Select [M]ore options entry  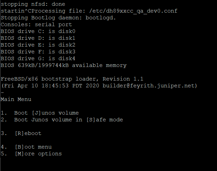click(x=31, y=154)
